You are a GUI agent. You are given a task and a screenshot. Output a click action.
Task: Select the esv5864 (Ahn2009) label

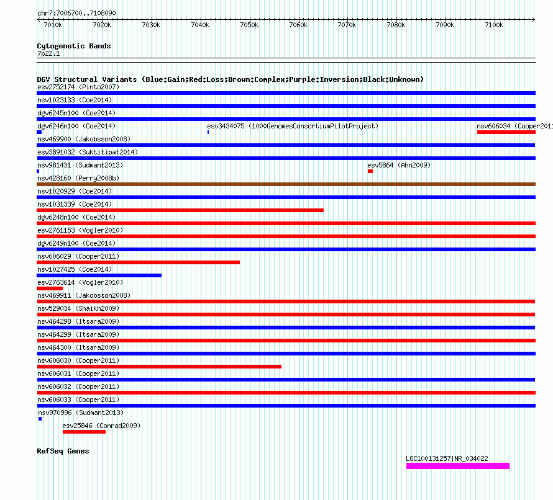click(x=399, y=165)
